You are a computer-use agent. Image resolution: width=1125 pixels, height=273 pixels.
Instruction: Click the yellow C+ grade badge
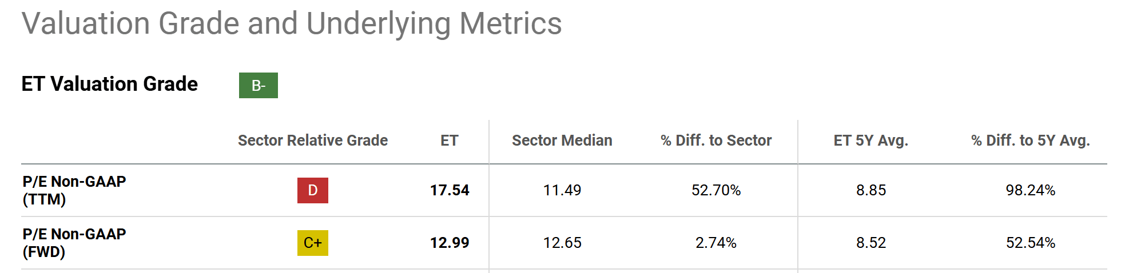click(x=312, y=243)
